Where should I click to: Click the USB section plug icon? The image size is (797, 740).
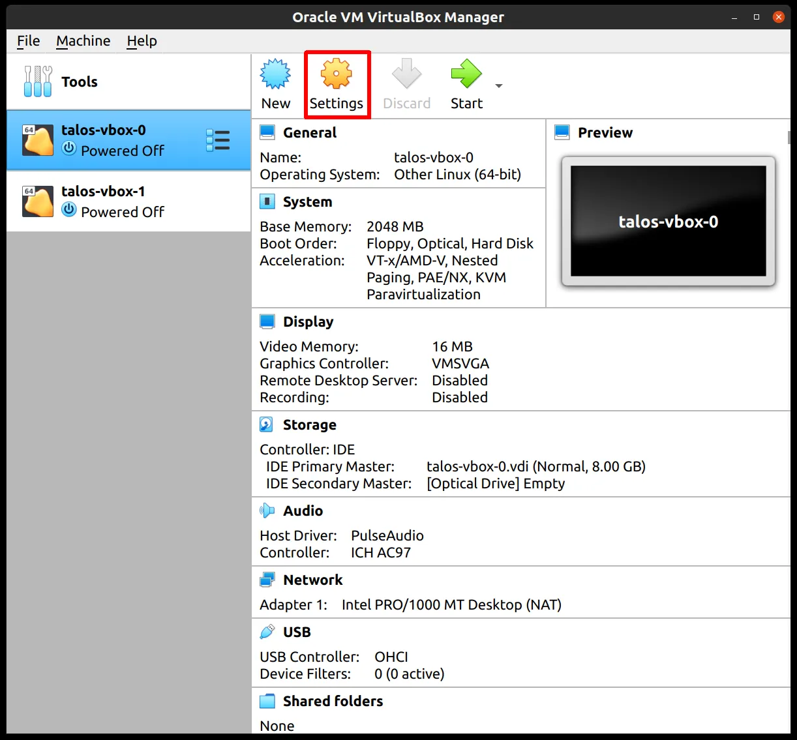click(267, 632)
